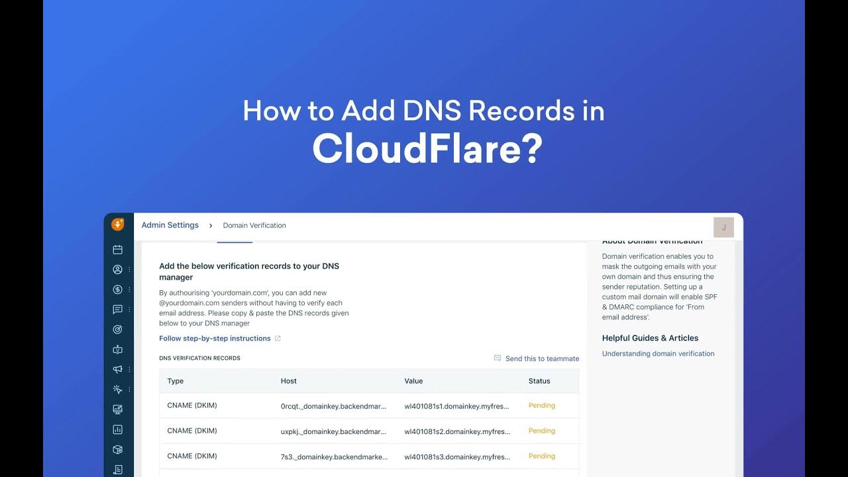Open the contacts person icon in sidebar

coord(118,270)
